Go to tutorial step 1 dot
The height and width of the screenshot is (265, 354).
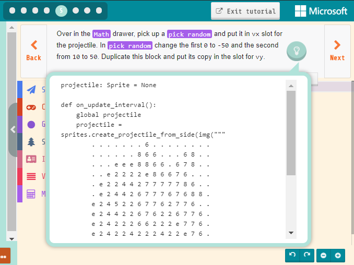pos(12,10)
